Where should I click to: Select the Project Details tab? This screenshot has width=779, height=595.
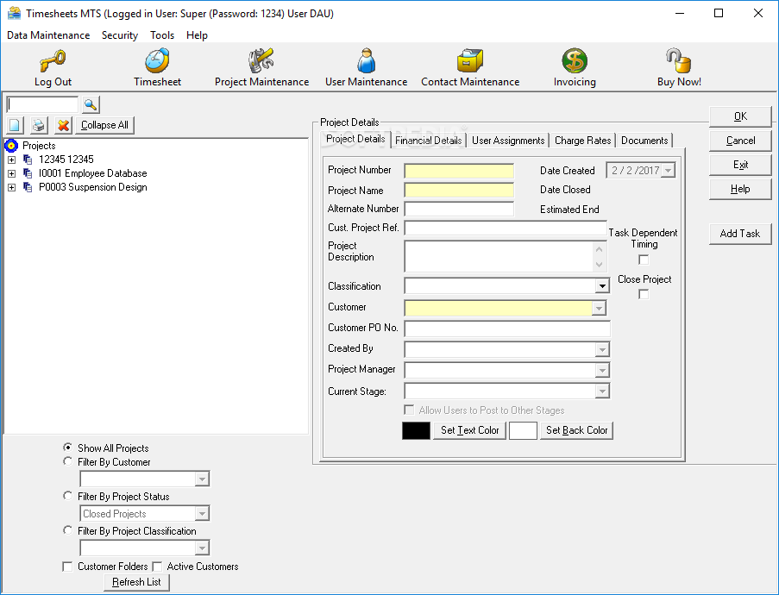(x=355, y=139)
